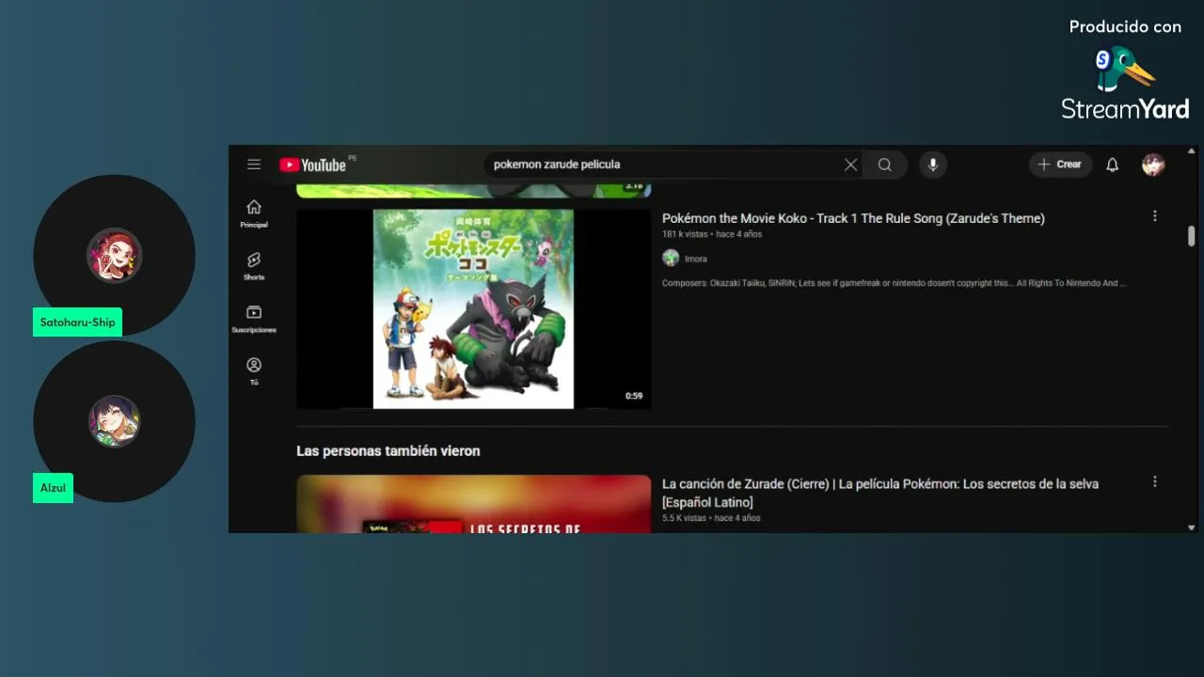Open the Crear create button

pos(1060,165)
